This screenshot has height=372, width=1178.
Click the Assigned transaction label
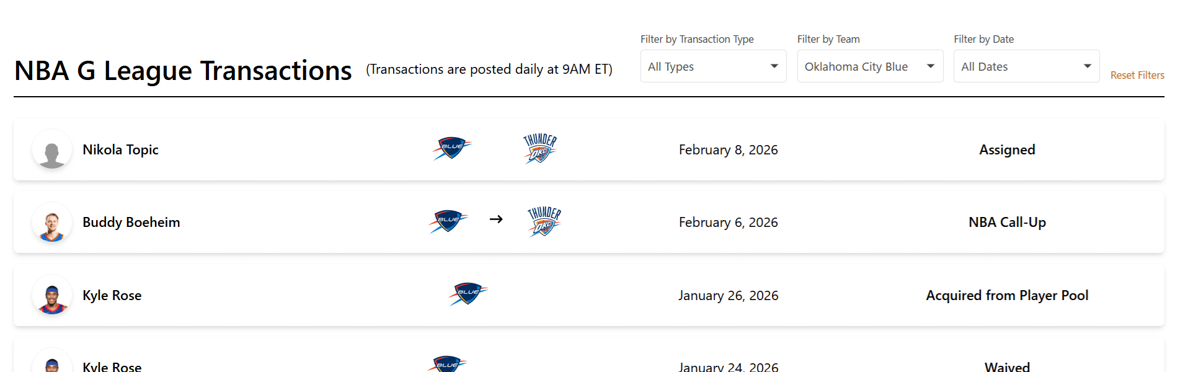(1007, 149)
